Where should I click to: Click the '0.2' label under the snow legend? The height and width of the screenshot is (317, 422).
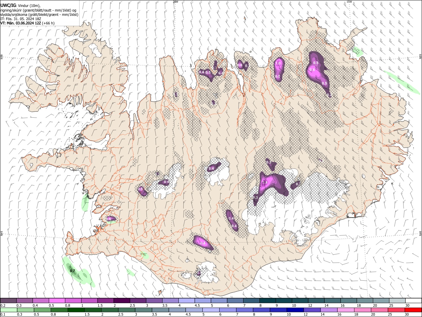pos(2,305)
